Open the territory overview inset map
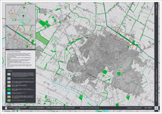162x114 pixels. click(21, 14)
